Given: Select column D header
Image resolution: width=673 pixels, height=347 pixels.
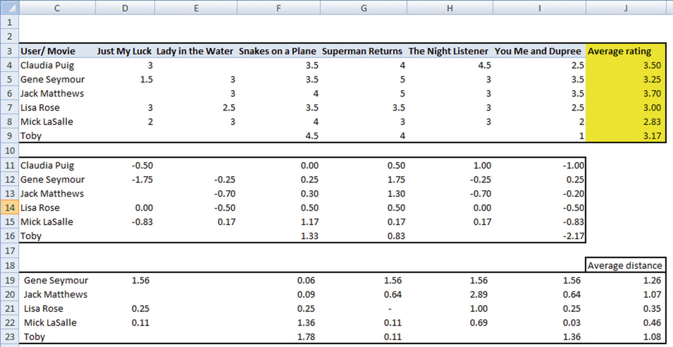Looking at the screenshot, I should [x=125, y=8].
